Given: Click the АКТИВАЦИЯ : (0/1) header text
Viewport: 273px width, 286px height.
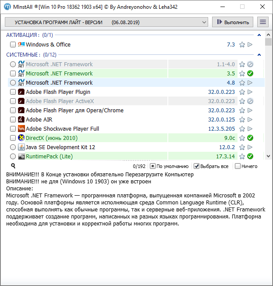Looking at the screenshot, I should coord(29,35).
